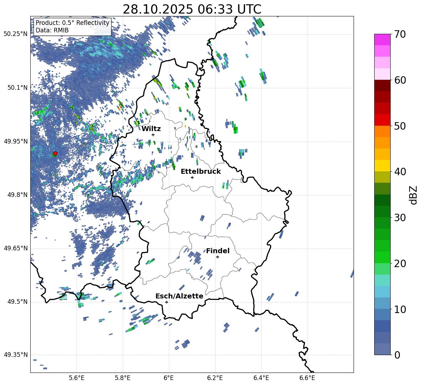Click the Findel city label
422x385 pixels.
click(x=218, y=251)
